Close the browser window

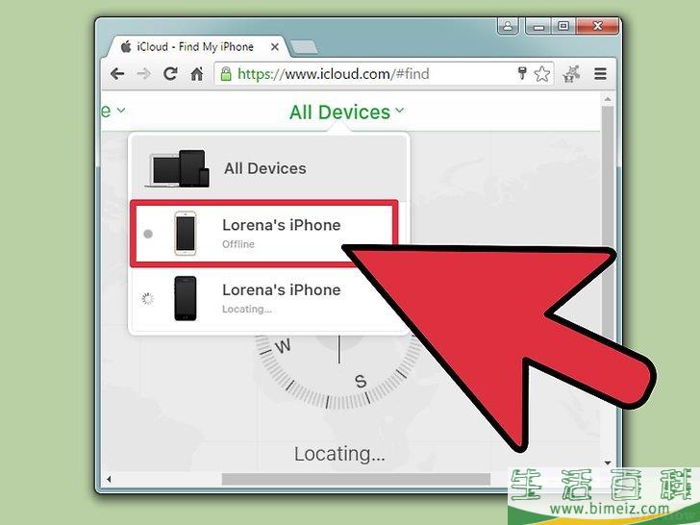point(598,26)
